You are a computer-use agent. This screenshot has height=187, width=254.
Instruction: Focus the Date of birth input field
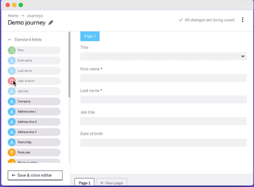tap(163, 143)
